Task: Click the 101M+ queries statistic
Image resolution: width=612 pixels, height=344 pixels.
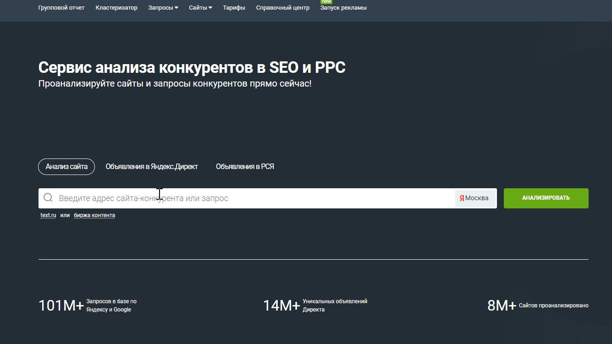Action: click(x=61, y=306)
